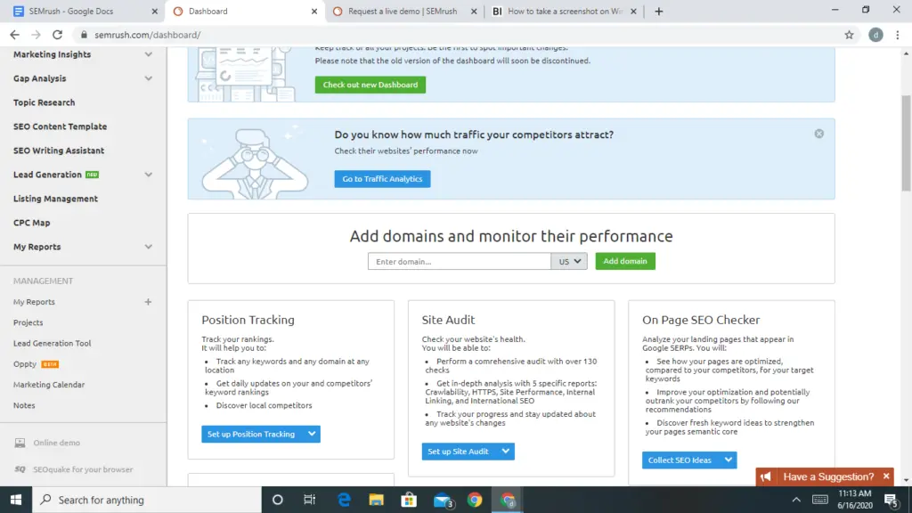Open Microsoft Edge from the taskbar
This screenshot has width=912, height=513.
[x=344, y=500]
